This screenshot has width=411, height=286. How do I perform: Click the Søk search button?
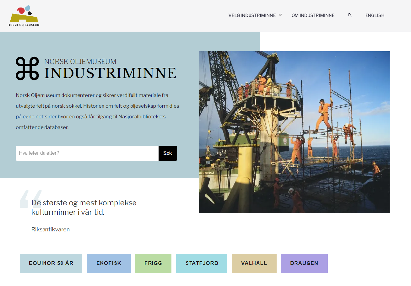point(168,153)
